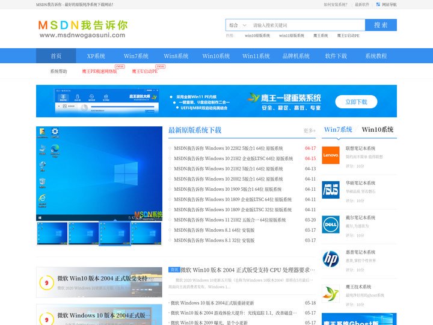433x325 pixels.
Task: Click the 网站导航 icon in top bar
Action: pyautogui.click(x=378, y=4)
